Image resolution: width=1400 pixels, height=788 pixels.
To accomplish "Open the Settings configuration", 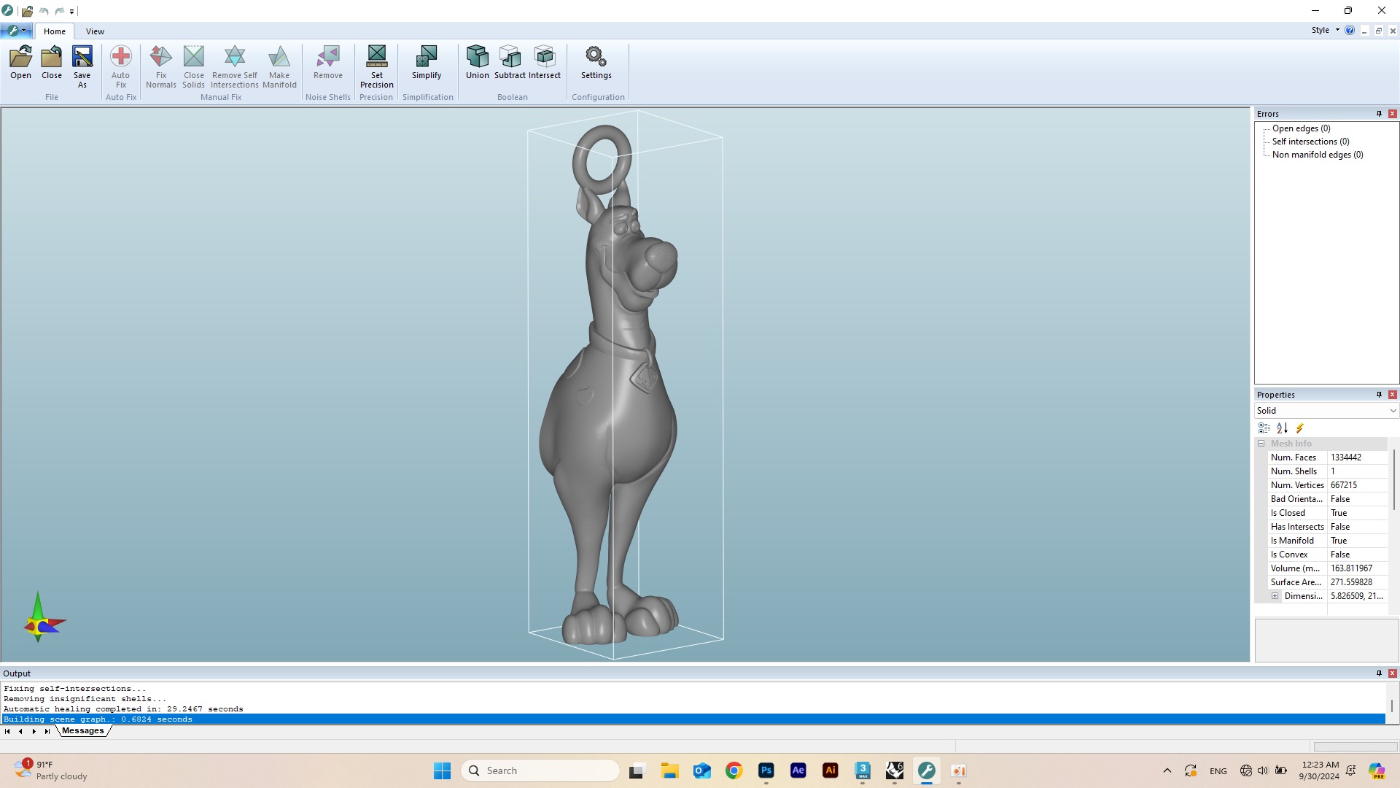I will pos(596,63).
